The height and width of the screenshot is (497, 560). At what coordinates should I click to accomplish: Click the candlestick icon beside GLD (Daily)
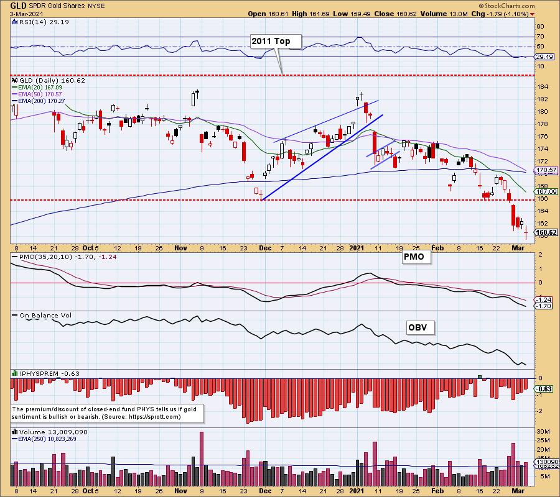coord(15,80)
